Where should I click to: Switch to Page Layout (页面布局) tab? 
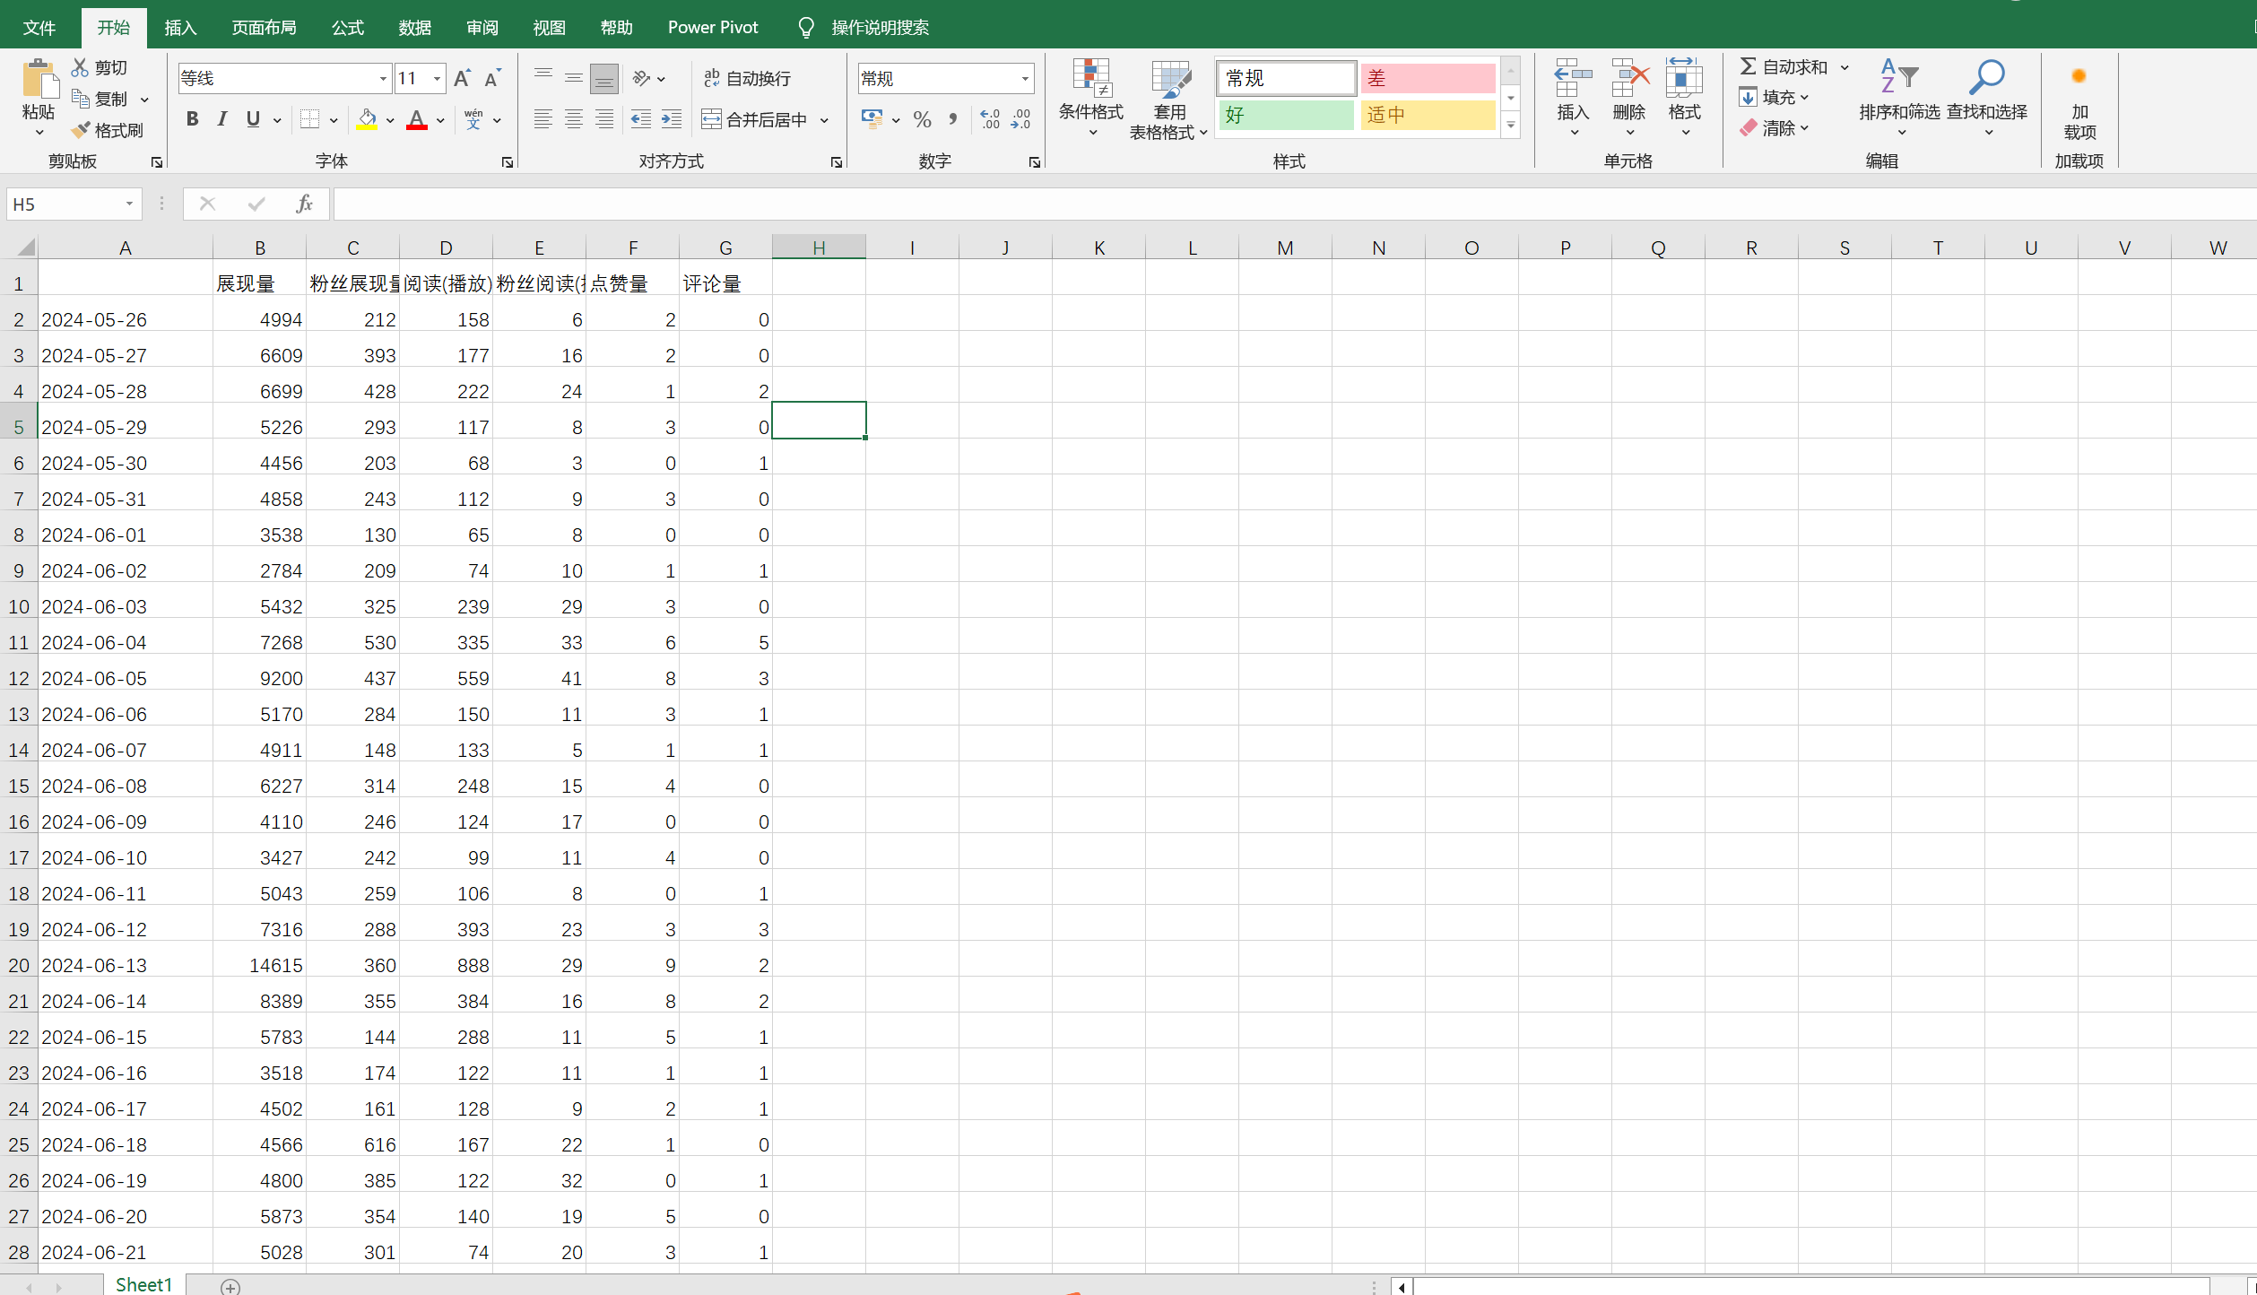[x=264, y=27]
